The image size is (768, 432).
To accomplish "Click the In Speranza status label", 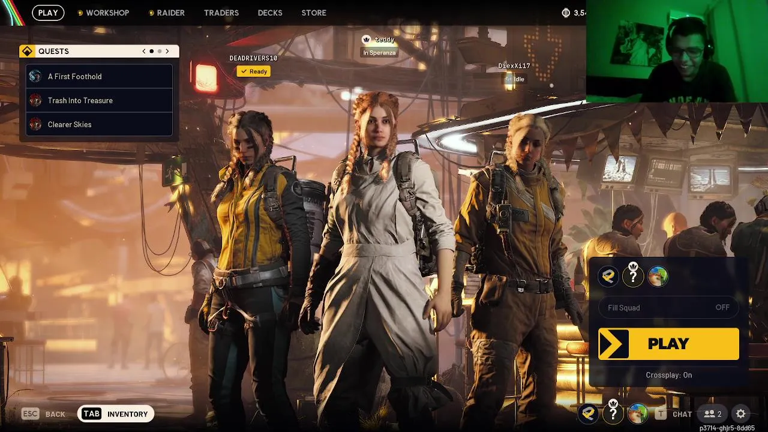I will (x=379, y=53).
